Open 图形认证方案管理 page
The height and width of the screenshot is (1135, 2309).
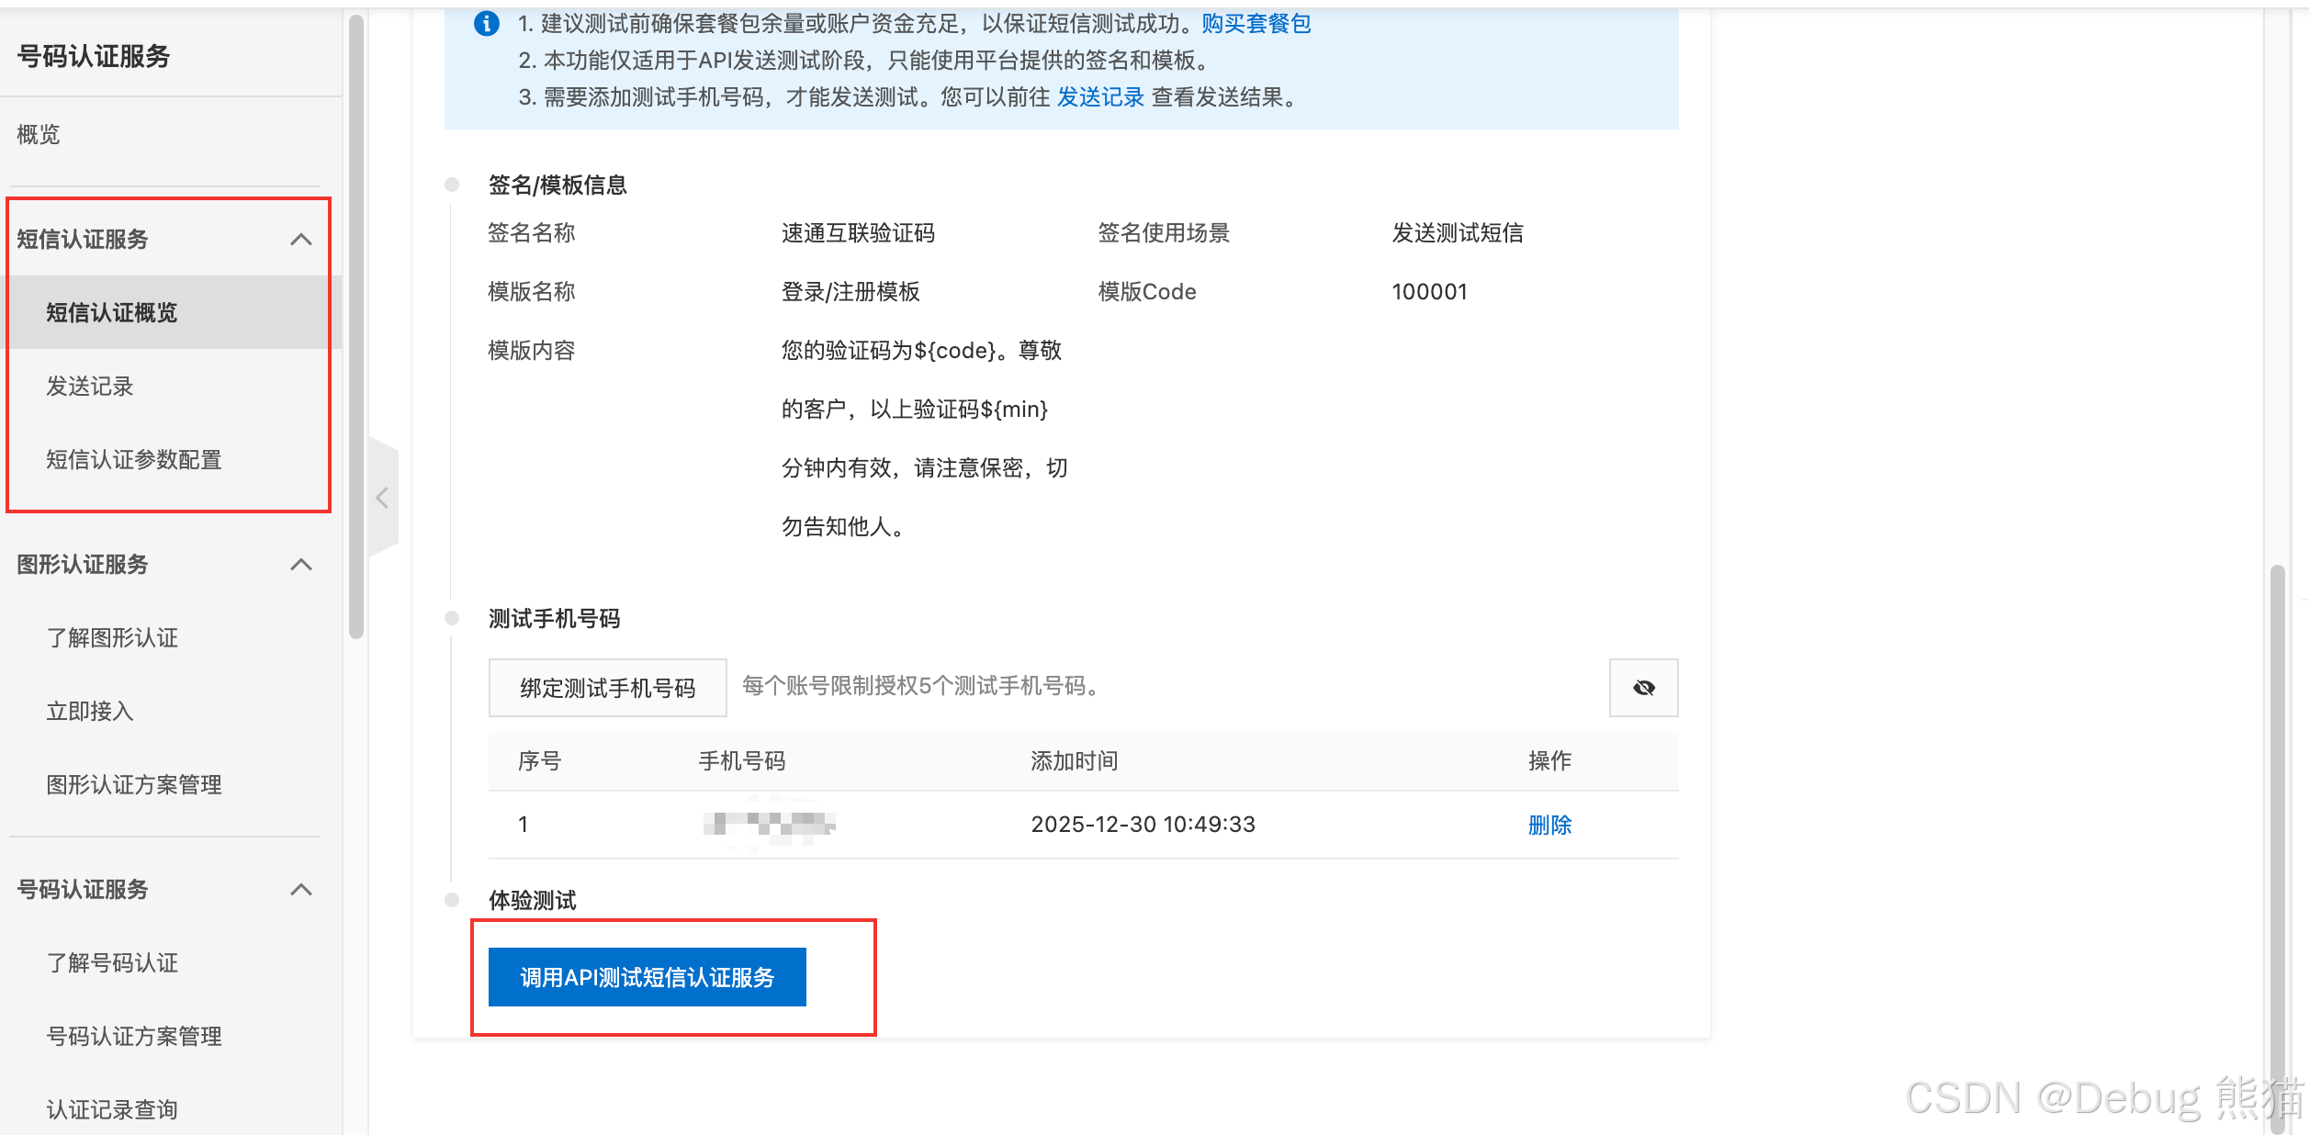click(x=133, y=784)
